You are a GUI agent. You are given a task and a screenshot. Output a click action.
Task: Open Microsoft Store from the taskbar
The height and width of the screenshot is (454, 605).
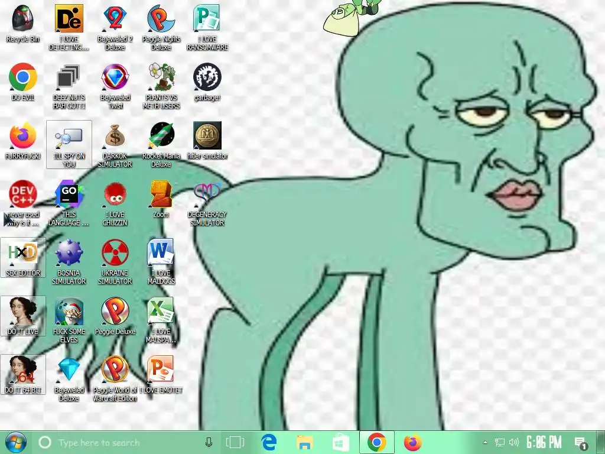tap(341, 442)
